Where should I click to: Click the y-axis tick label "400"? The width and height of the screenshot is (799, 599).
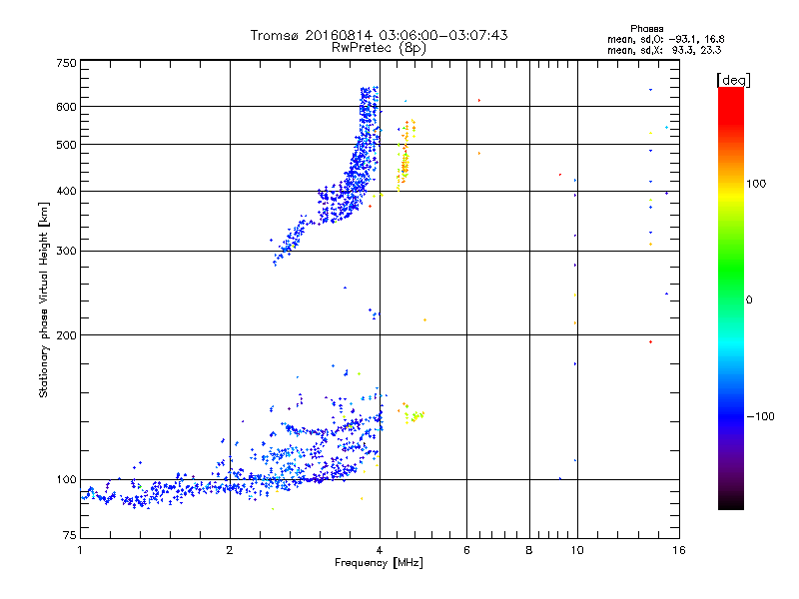[66, 192]
